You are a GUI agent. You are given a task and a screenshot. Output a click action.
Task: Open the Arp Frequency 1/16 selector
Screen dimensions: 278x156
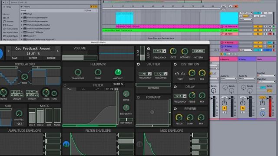coord(159,51)
